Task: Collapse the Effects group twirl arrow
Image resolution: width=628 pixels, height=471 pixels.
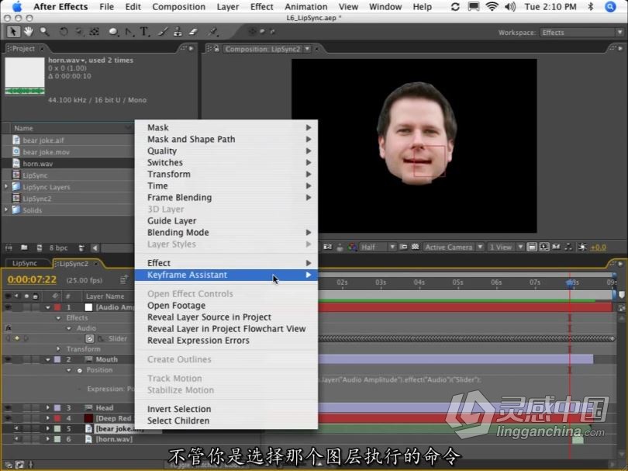Action: coord(58,318)
